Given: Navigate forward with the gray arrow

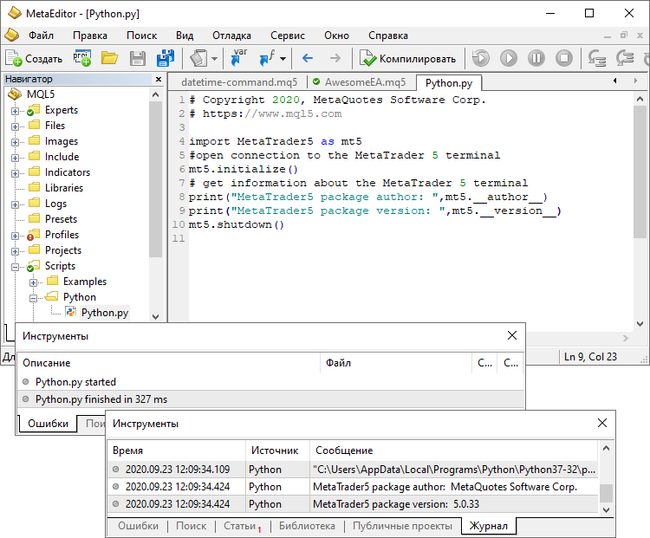Looking at the screenshot, I should coord(335,58).
